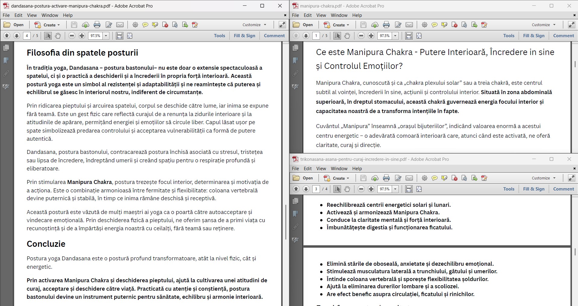The height and width of the screenshot is (306, 578).
Task: Open Fill & Sign pane in manipura-chakra window
Action: [x=534, y=36]
